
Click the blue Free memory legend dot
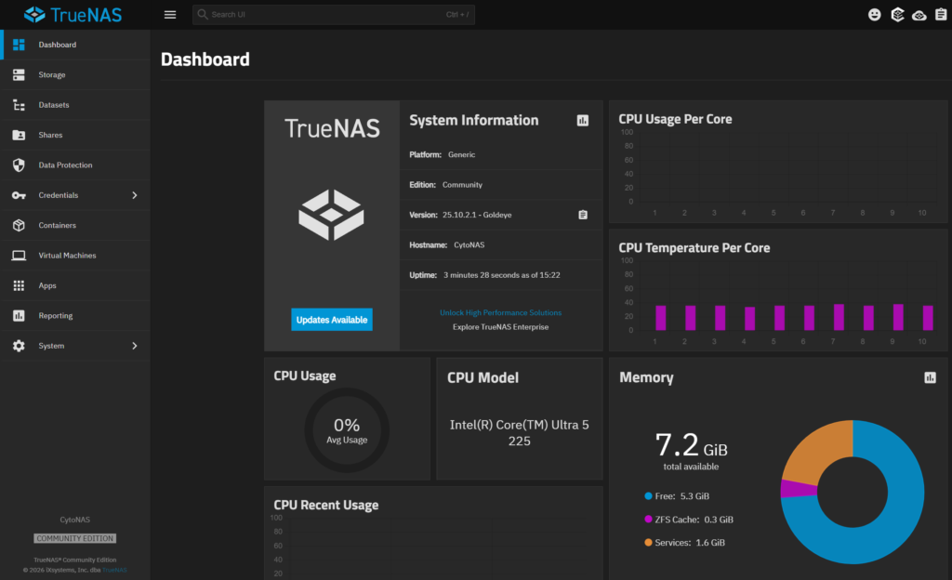648,496
